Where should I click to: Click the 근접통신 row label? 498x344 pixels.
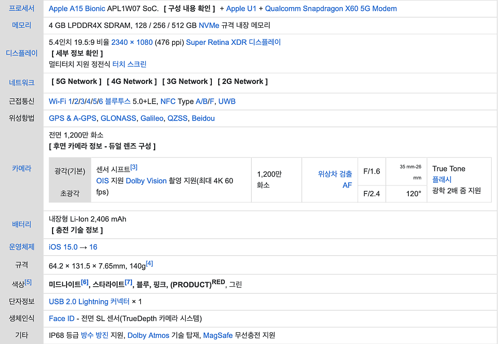pos(22,101)
